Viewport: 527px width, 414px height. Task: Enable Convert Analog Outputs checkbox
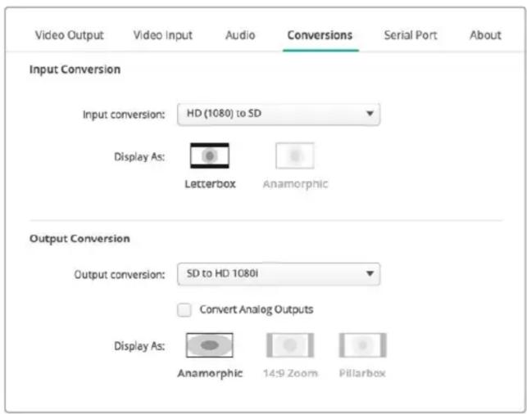click(184, 310)
